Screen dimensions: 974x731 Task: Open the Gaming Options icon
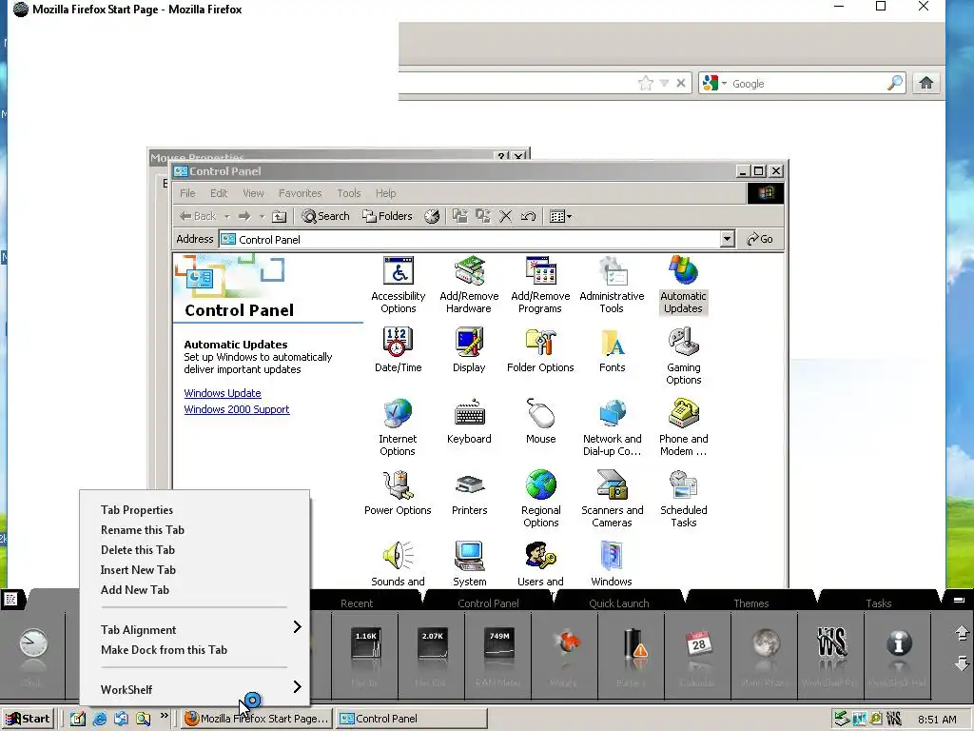(x=683, y=356)
